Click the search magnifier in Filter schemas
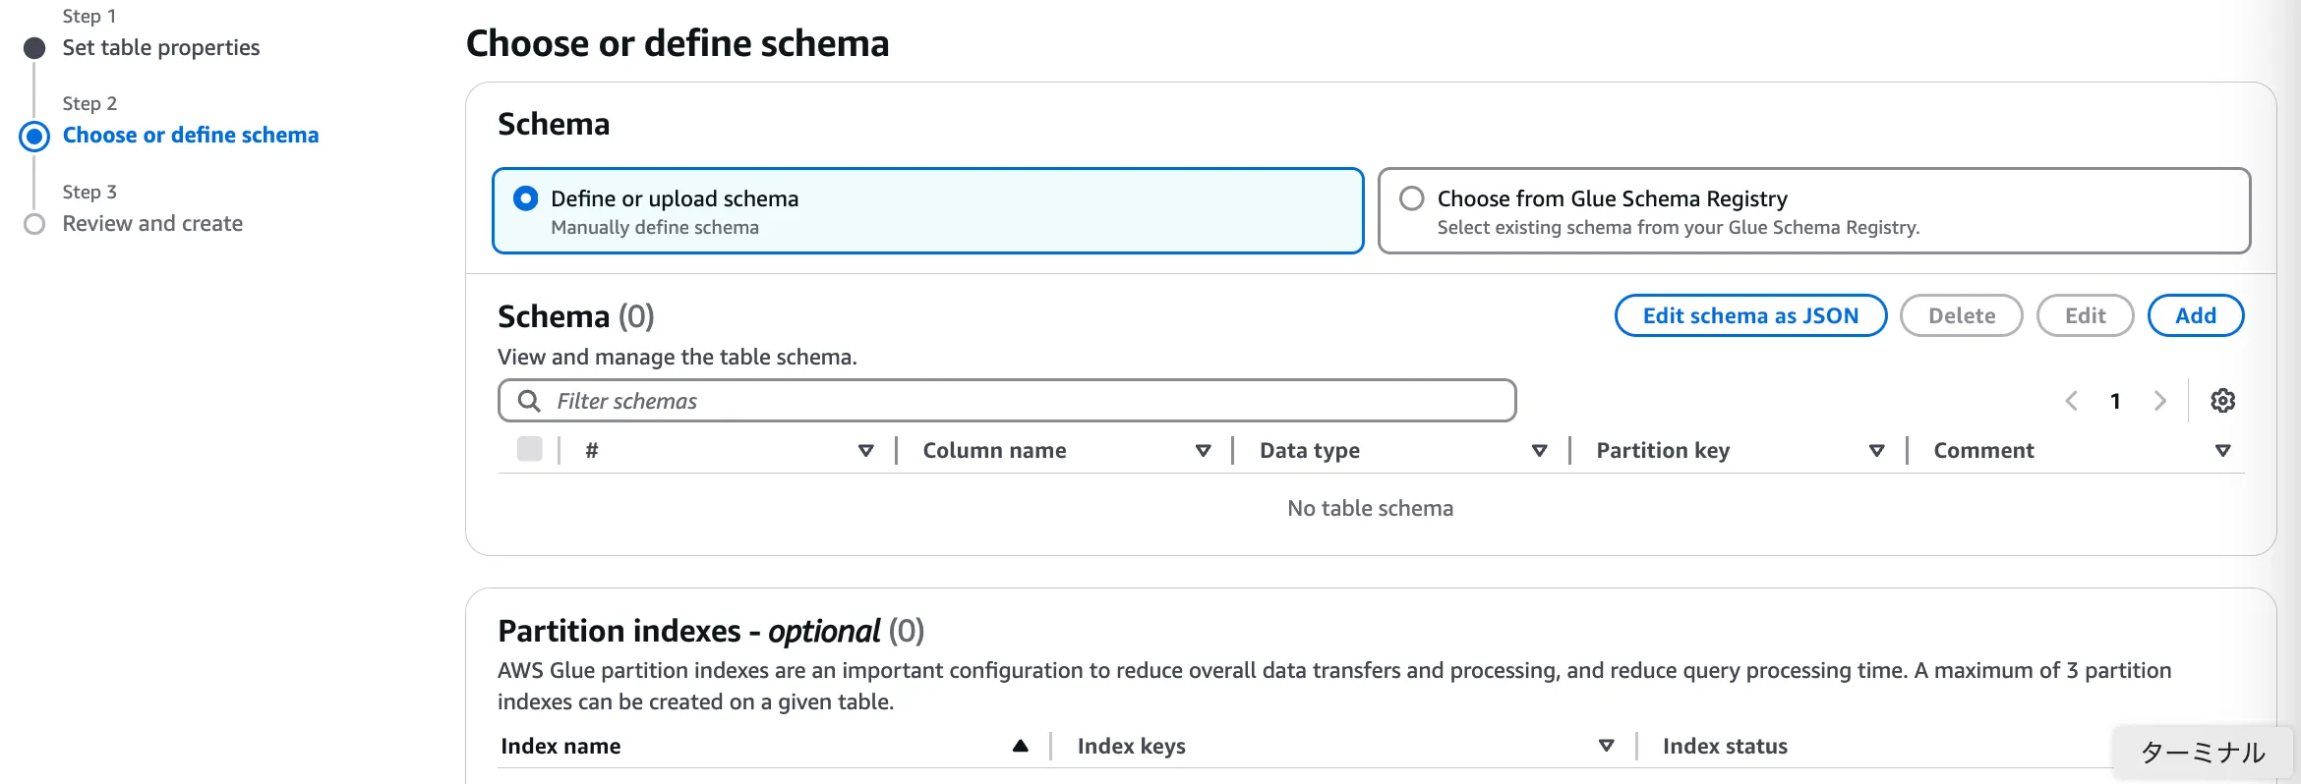This screenshot has width=2301, height=784. point(529,401)
